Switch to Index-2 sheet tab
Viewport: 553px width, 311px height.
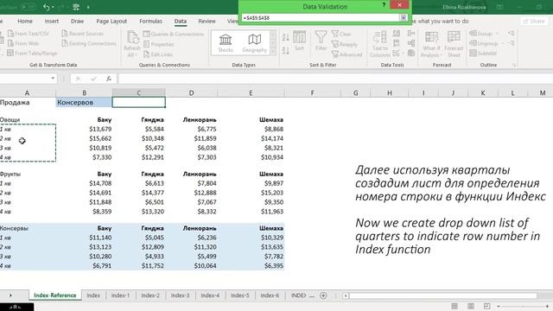pos(150,295)
